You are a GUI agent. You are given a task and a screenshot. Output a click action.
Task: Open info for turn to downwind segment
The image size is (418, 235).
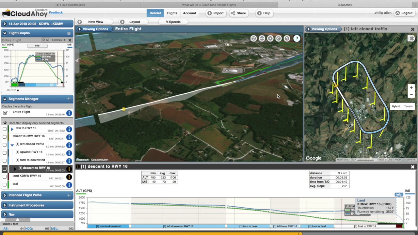point(69,161)
